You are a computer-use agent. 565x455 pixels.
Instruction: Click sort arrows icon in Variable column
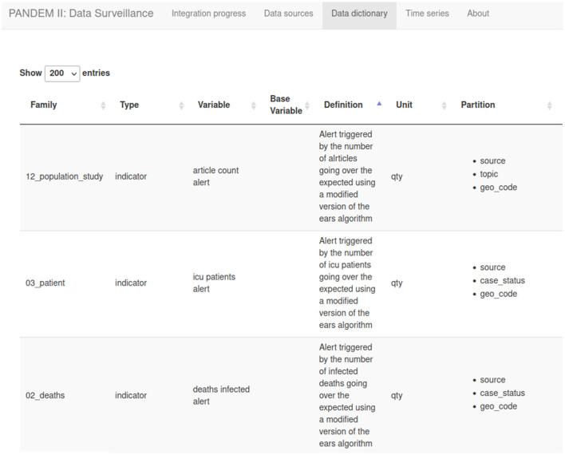254,105
